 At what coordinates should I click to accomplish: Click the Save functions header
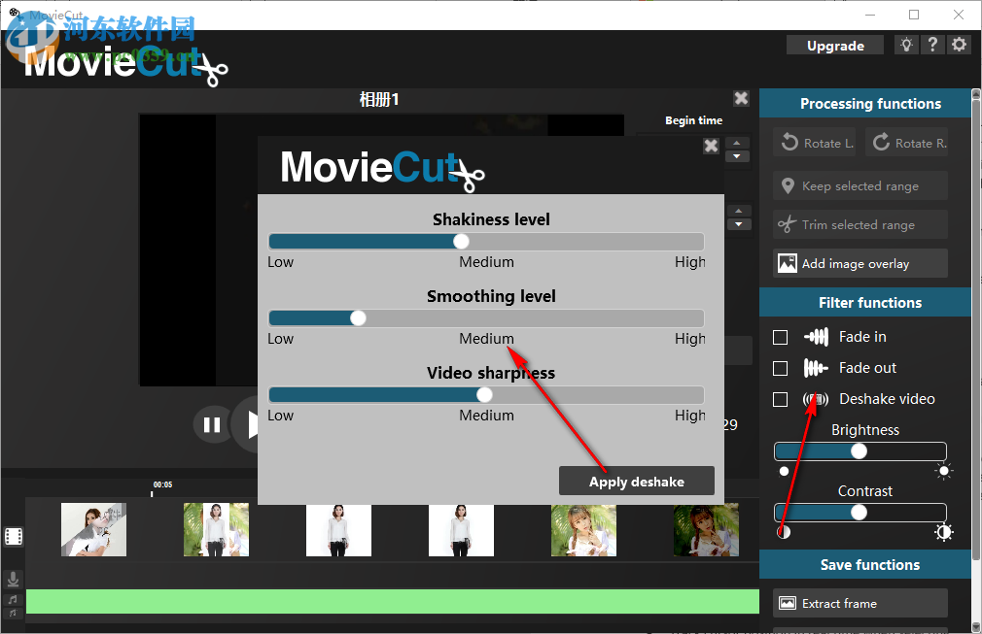pyautogui.click(x=865, y=565)
